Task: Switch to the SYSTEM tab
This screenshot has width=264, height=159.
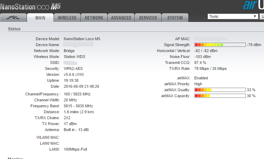Action: click(175, 18)
